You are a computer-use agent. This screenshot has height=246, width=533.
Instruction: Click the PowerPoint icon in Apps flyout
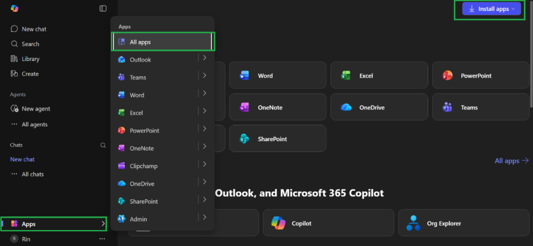tap(121, 130)
